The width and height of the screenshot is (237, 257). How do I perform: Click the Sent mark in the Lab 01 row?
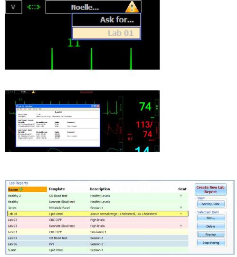coord(181,214)
